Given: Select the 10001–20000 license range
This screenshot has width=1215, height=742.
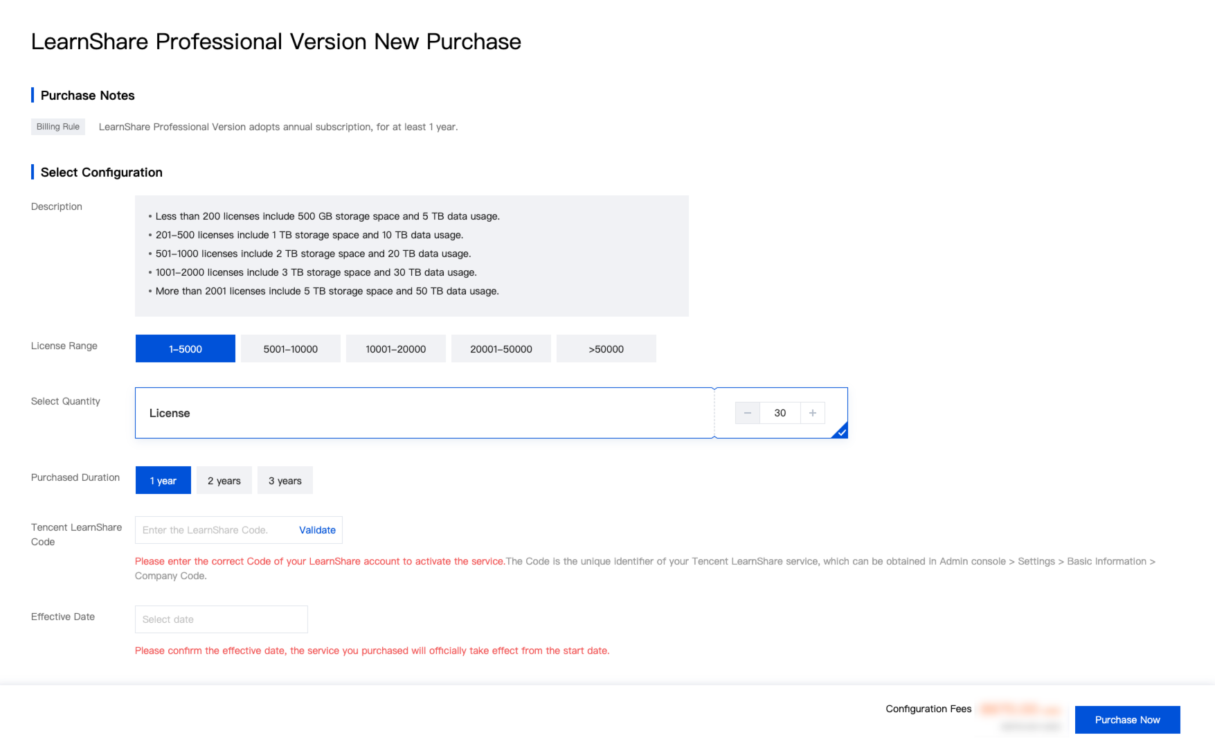Looking at the screenshot, I should tap(395, 348).
